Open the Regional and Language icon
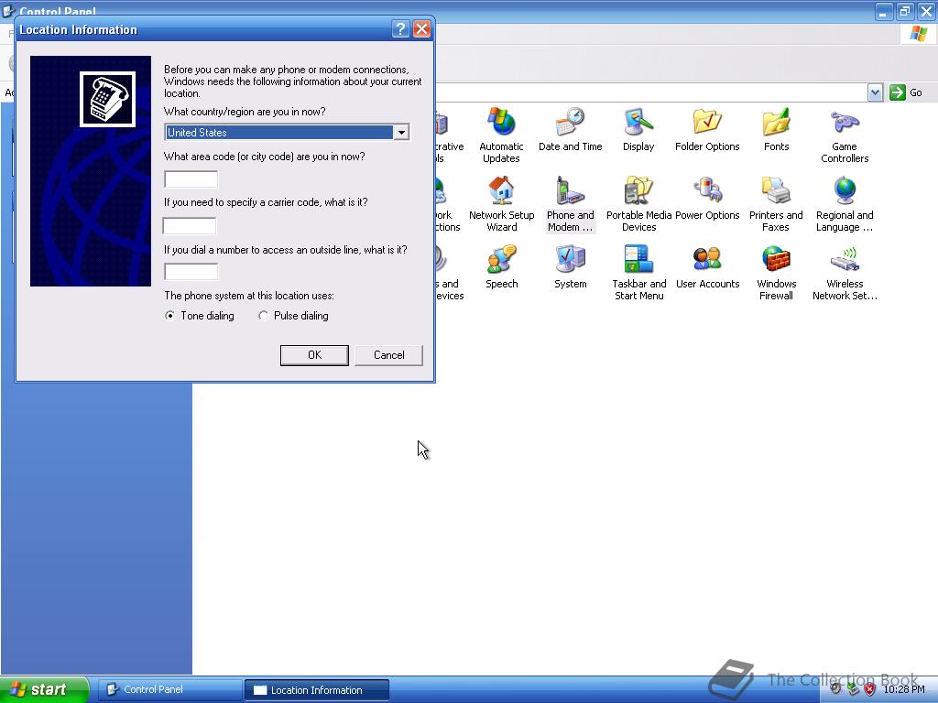Viewport: 938px width, 703px height. (845, 190)
